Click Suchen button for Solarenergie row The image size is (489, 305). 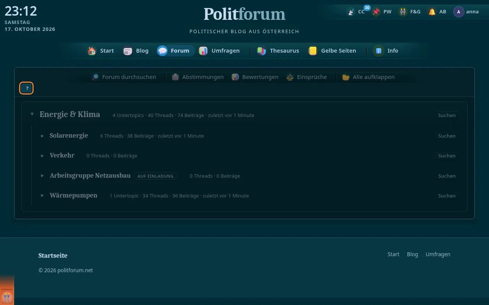click(x=447, y=136)
